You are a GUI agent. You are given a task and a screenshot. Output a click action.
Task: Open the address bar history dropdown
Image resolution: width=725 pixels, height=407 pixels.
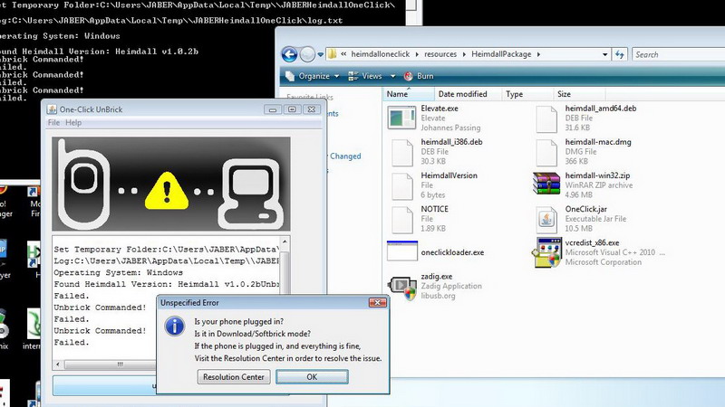(604, 54)
